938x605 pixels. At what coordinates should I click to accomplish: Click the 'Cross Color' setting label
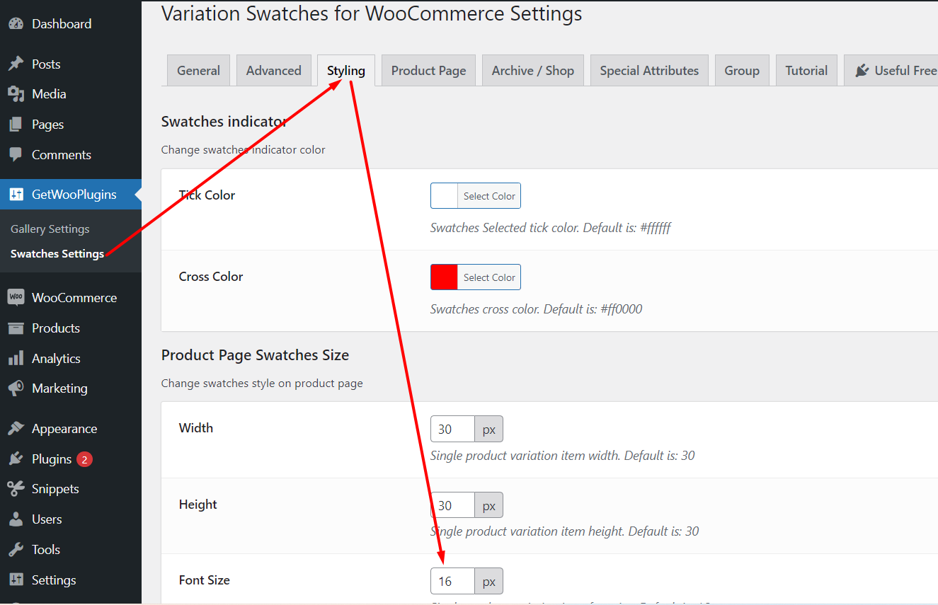(211, 276)
